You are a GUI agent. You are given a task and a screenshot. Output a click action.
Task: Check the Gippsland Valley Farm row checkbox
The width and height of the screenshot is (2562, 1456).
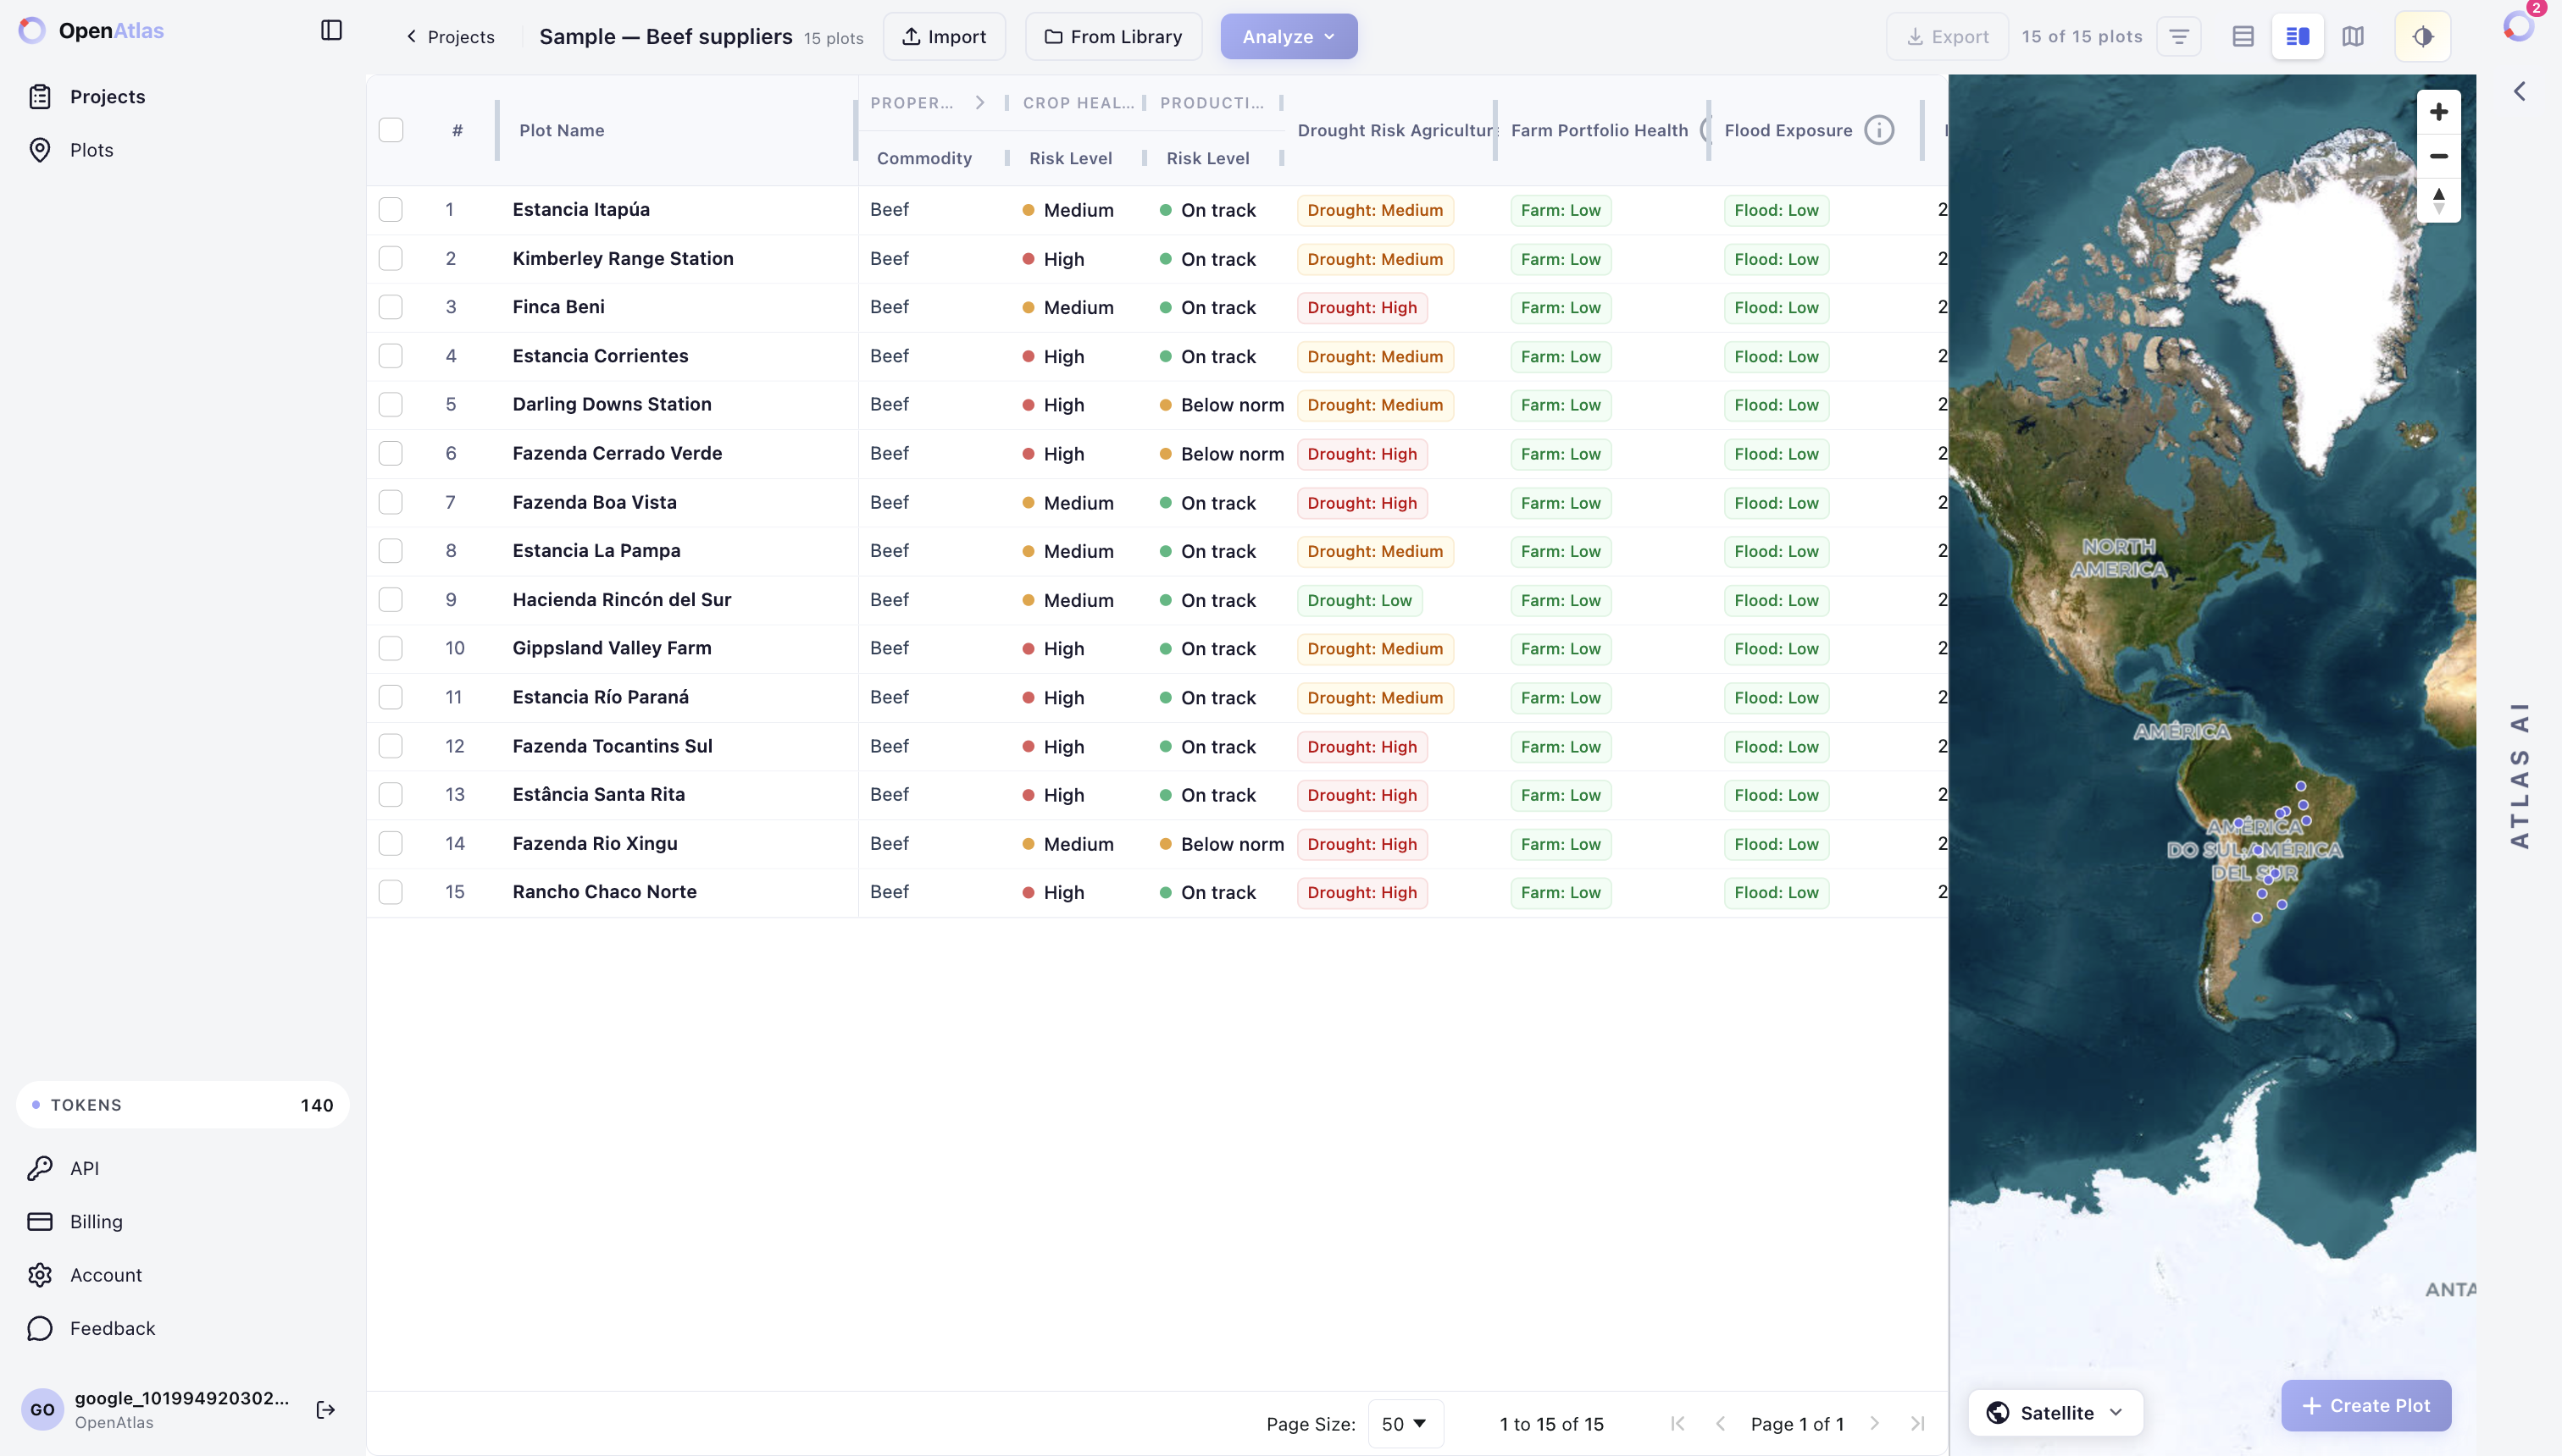391,648
